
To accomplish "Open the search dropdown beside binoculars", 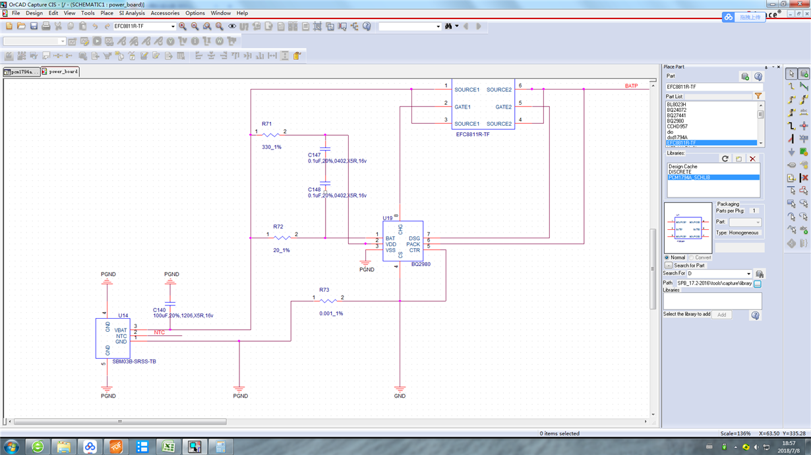I will pos(438,26).
